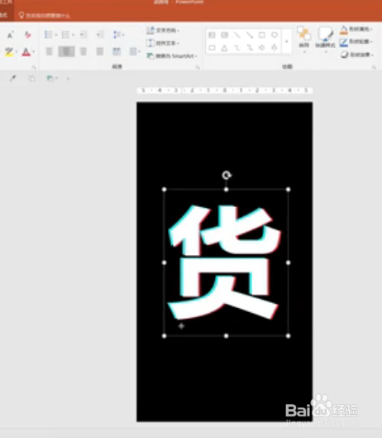This screenshot has width=382, height=438.
Task: Open the font dialog launcher
Action: point(34,67)
